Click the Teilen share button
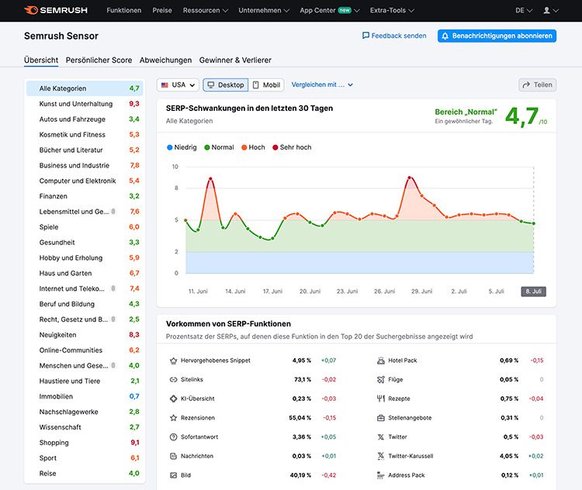582x490 pixels. point(538,85)
